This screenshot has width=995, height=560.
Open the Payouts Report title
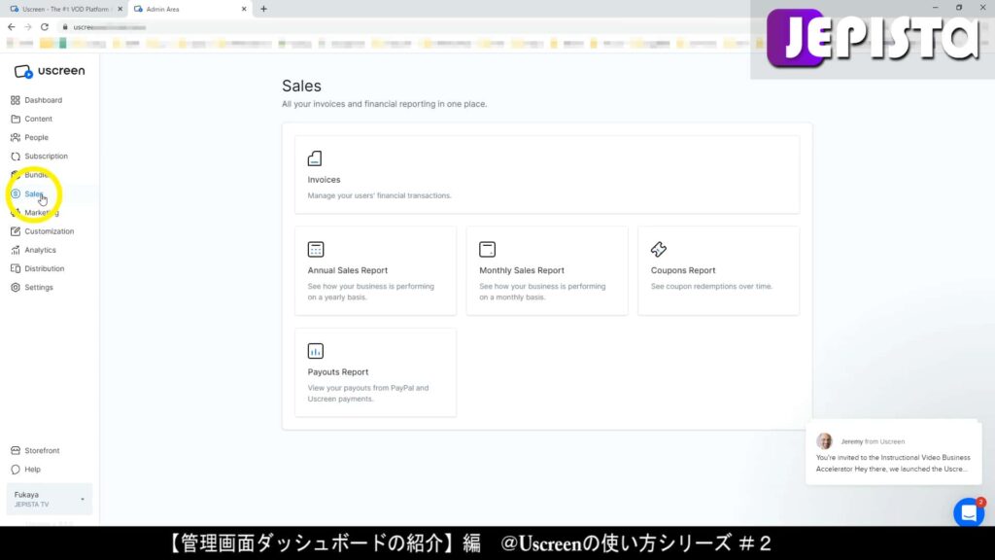[x=337, y=372]
